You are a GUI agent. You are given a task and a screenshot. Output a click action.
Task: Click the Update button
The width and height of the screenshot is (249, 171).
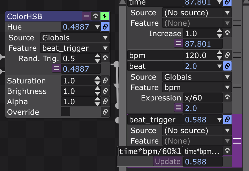point(168,162)
